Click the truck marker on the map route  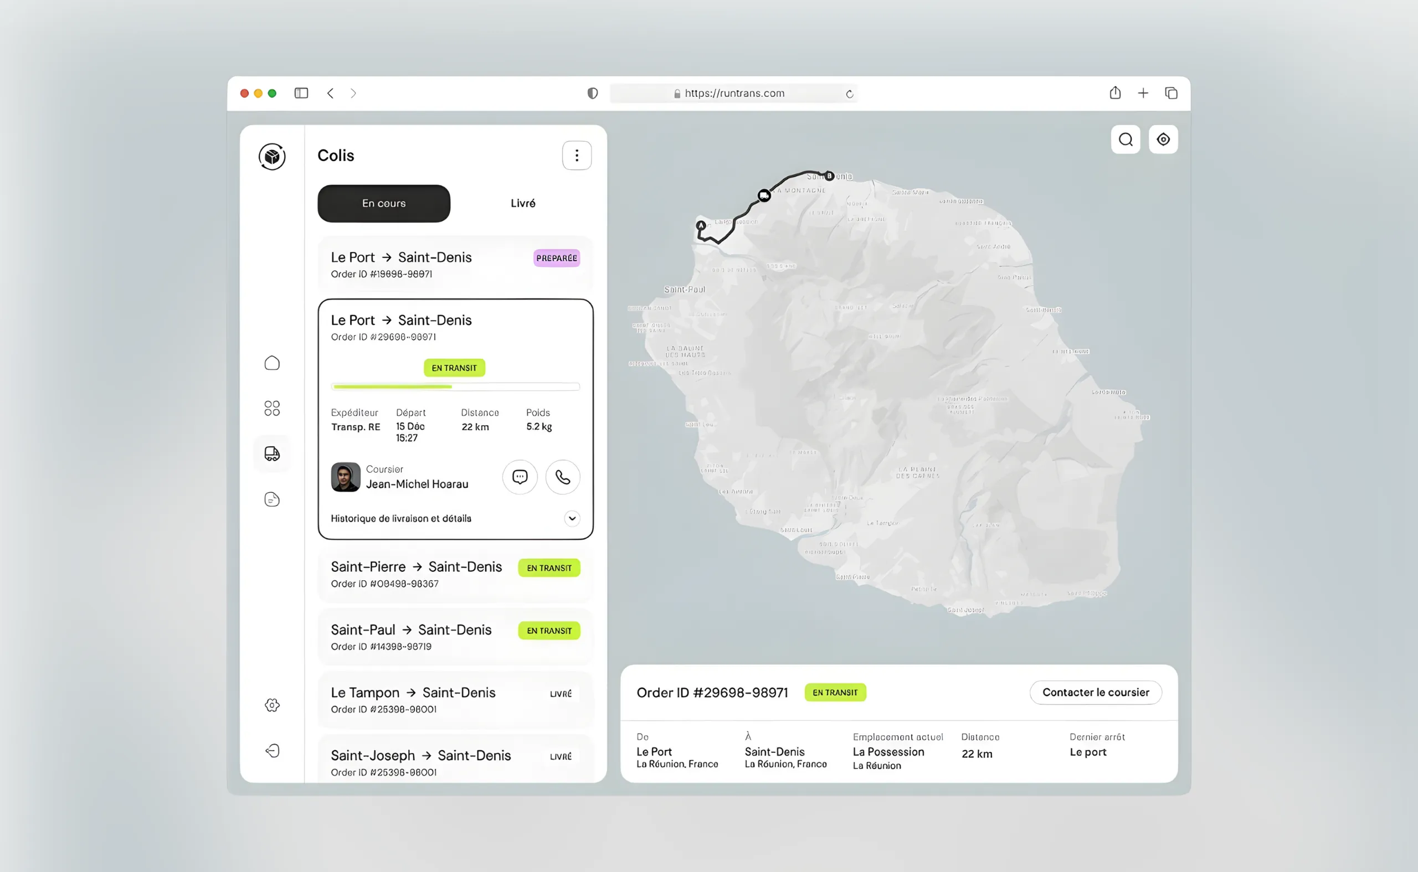pyautogui.click(x=764, y=195)
